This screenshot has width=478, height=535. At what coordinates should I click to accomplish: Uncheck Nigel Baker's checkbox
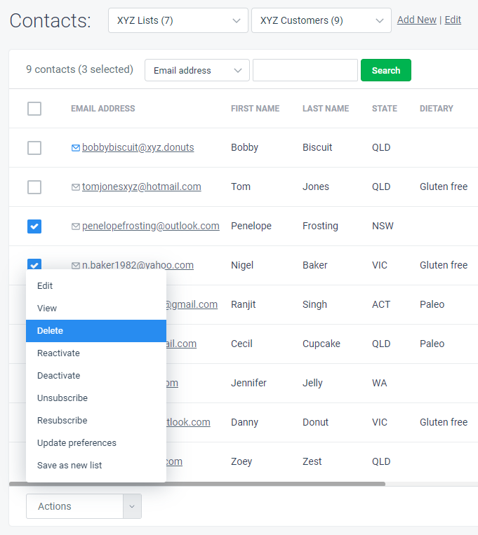point(34,264)
